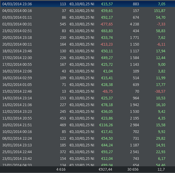175x173 pixels.
Task: Select the 15/02/2014 22:46 losing session
Action: [88, 91]
